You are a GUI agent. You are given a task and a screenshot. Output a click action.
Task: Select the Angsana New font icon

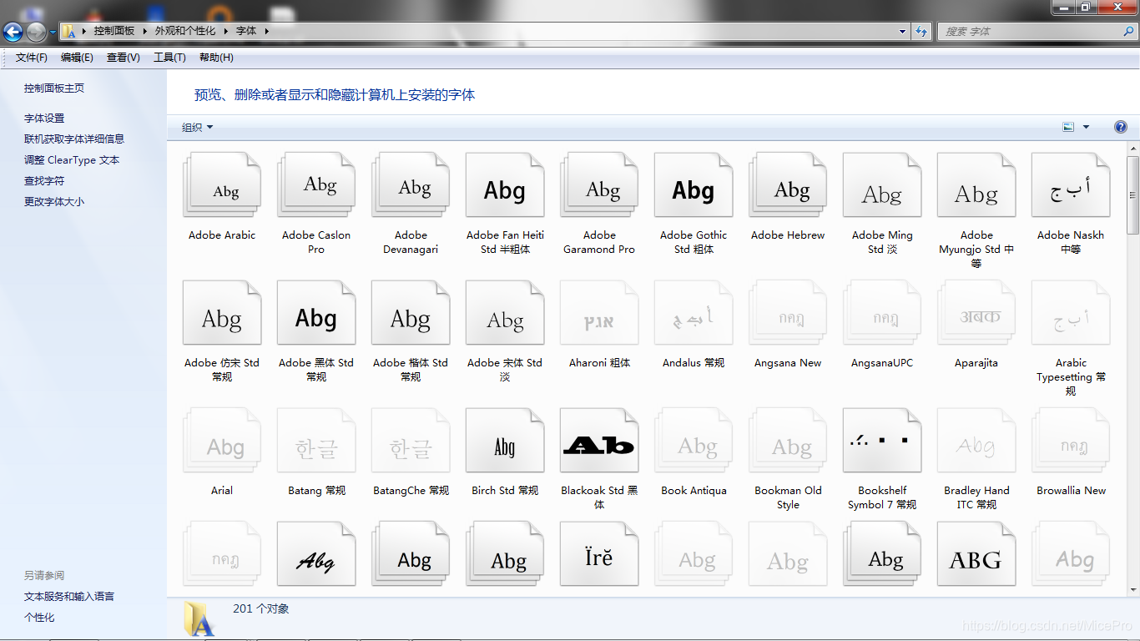tap(788, 313)
